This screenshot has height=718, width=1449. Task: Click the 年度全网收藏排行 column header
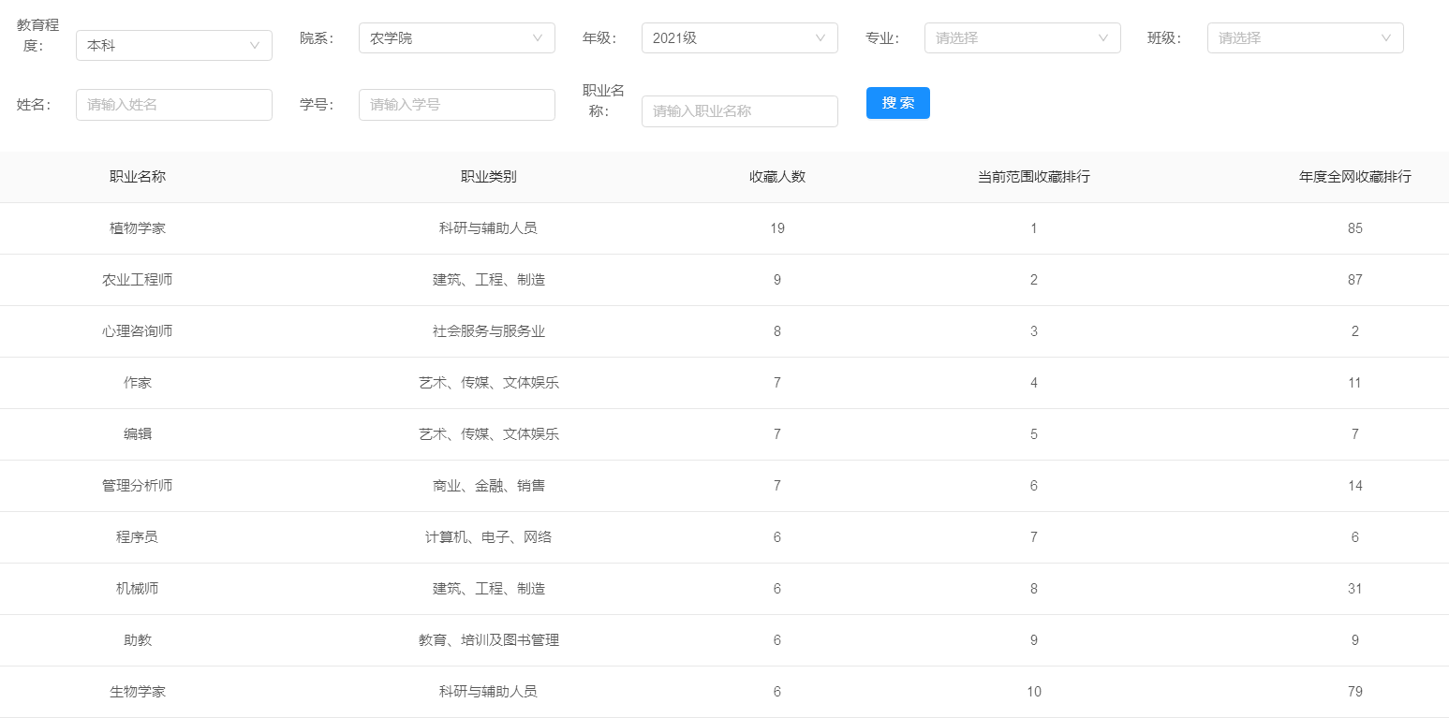[1354, 176]
